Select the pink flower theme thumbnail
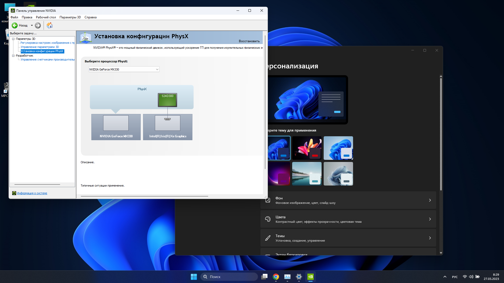The height and width of the screenshot is (283, 504). pos(307,148)
